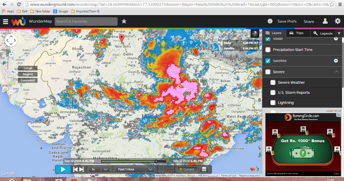Open the info icon in header
Image resolution: width=344 pixels, height=181 pixels.
pyautogui.click(x=270, y=21)
